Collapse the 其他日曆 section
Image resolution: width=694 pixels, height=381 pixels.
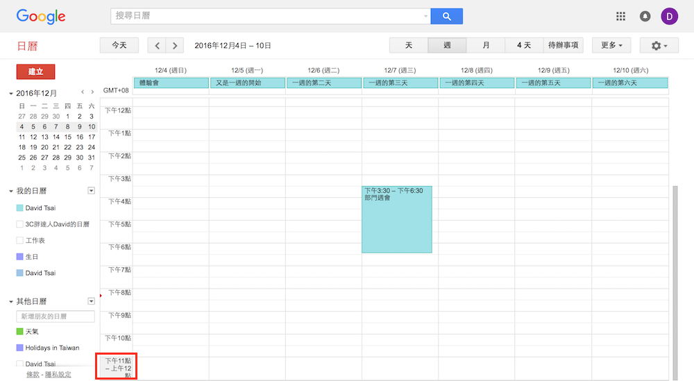tap(11, 302)
